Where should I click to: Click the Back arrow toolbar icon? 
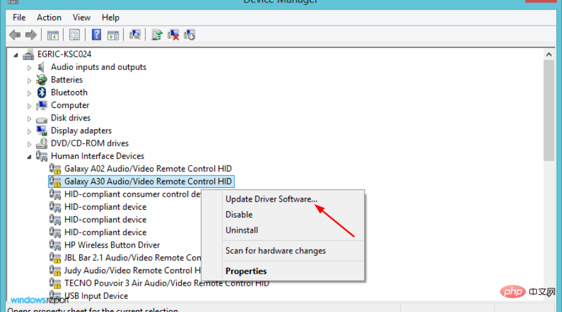pyautogui.click(x=15, y=35)
